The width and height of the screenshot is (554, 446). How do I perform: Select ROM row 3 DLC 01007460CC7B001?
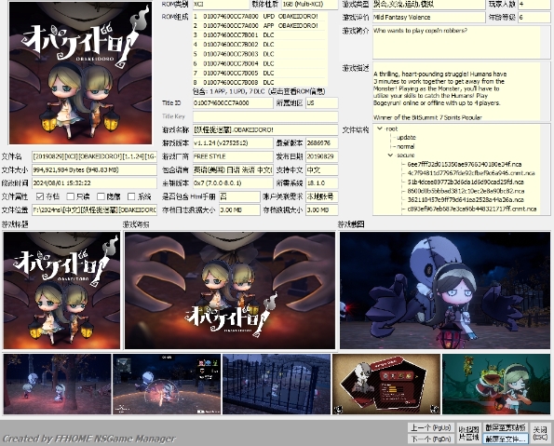coord(260,35)
